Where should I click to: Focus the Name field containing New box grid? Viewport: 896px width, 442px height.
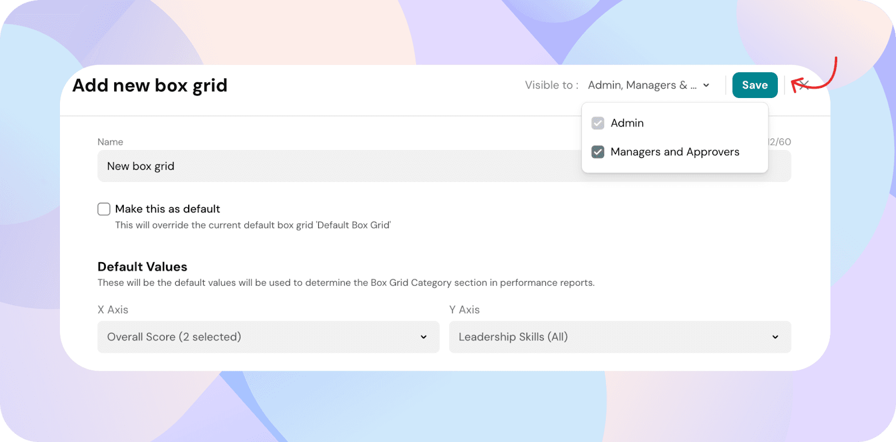click(x=336, y=166)
